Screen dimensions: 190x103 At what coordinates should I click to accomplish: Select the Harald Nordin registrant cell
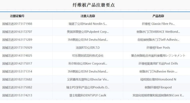coord(88,24)
